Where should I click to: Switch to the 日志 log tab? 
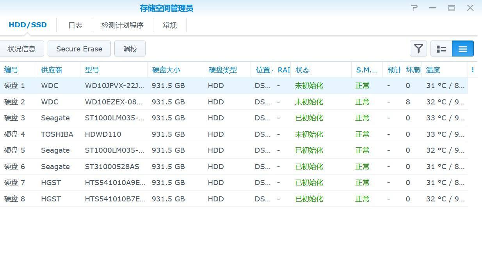[75, 25]
